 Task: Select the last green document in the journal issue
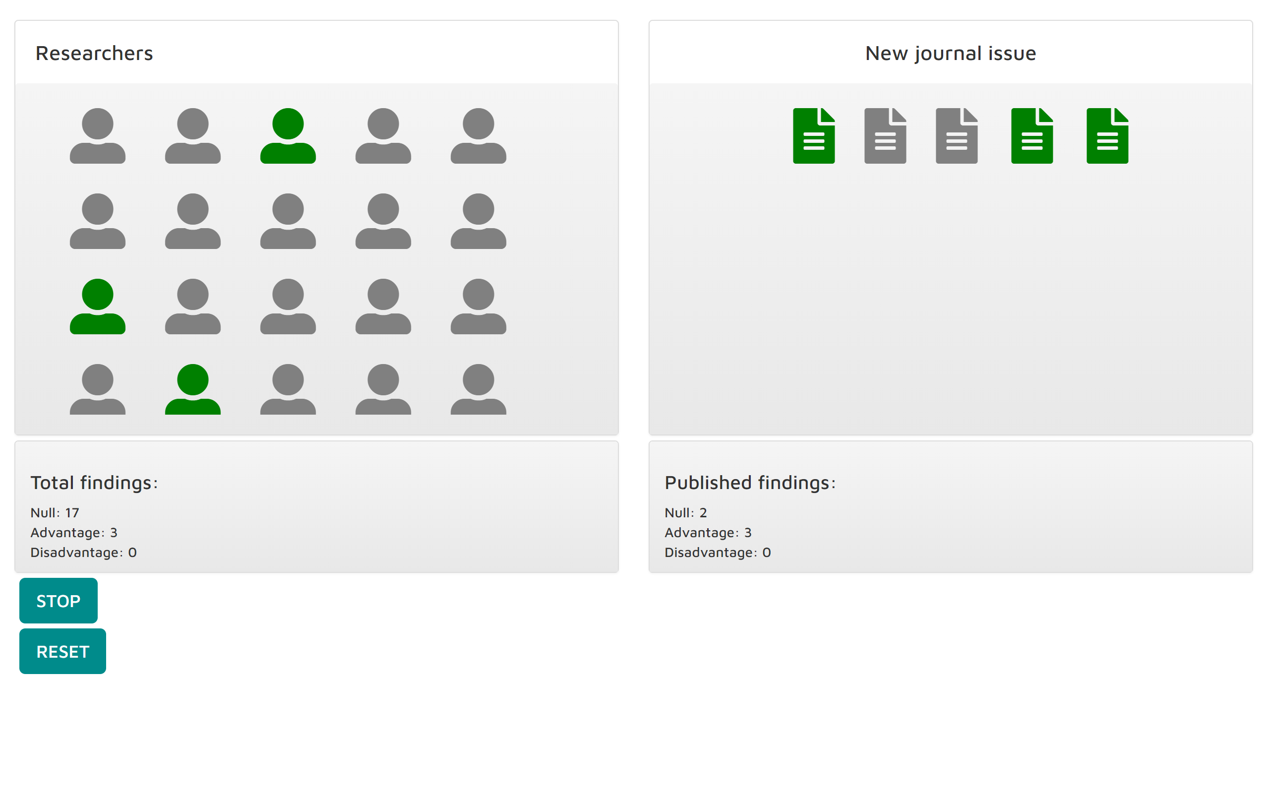click(1106, 136)
